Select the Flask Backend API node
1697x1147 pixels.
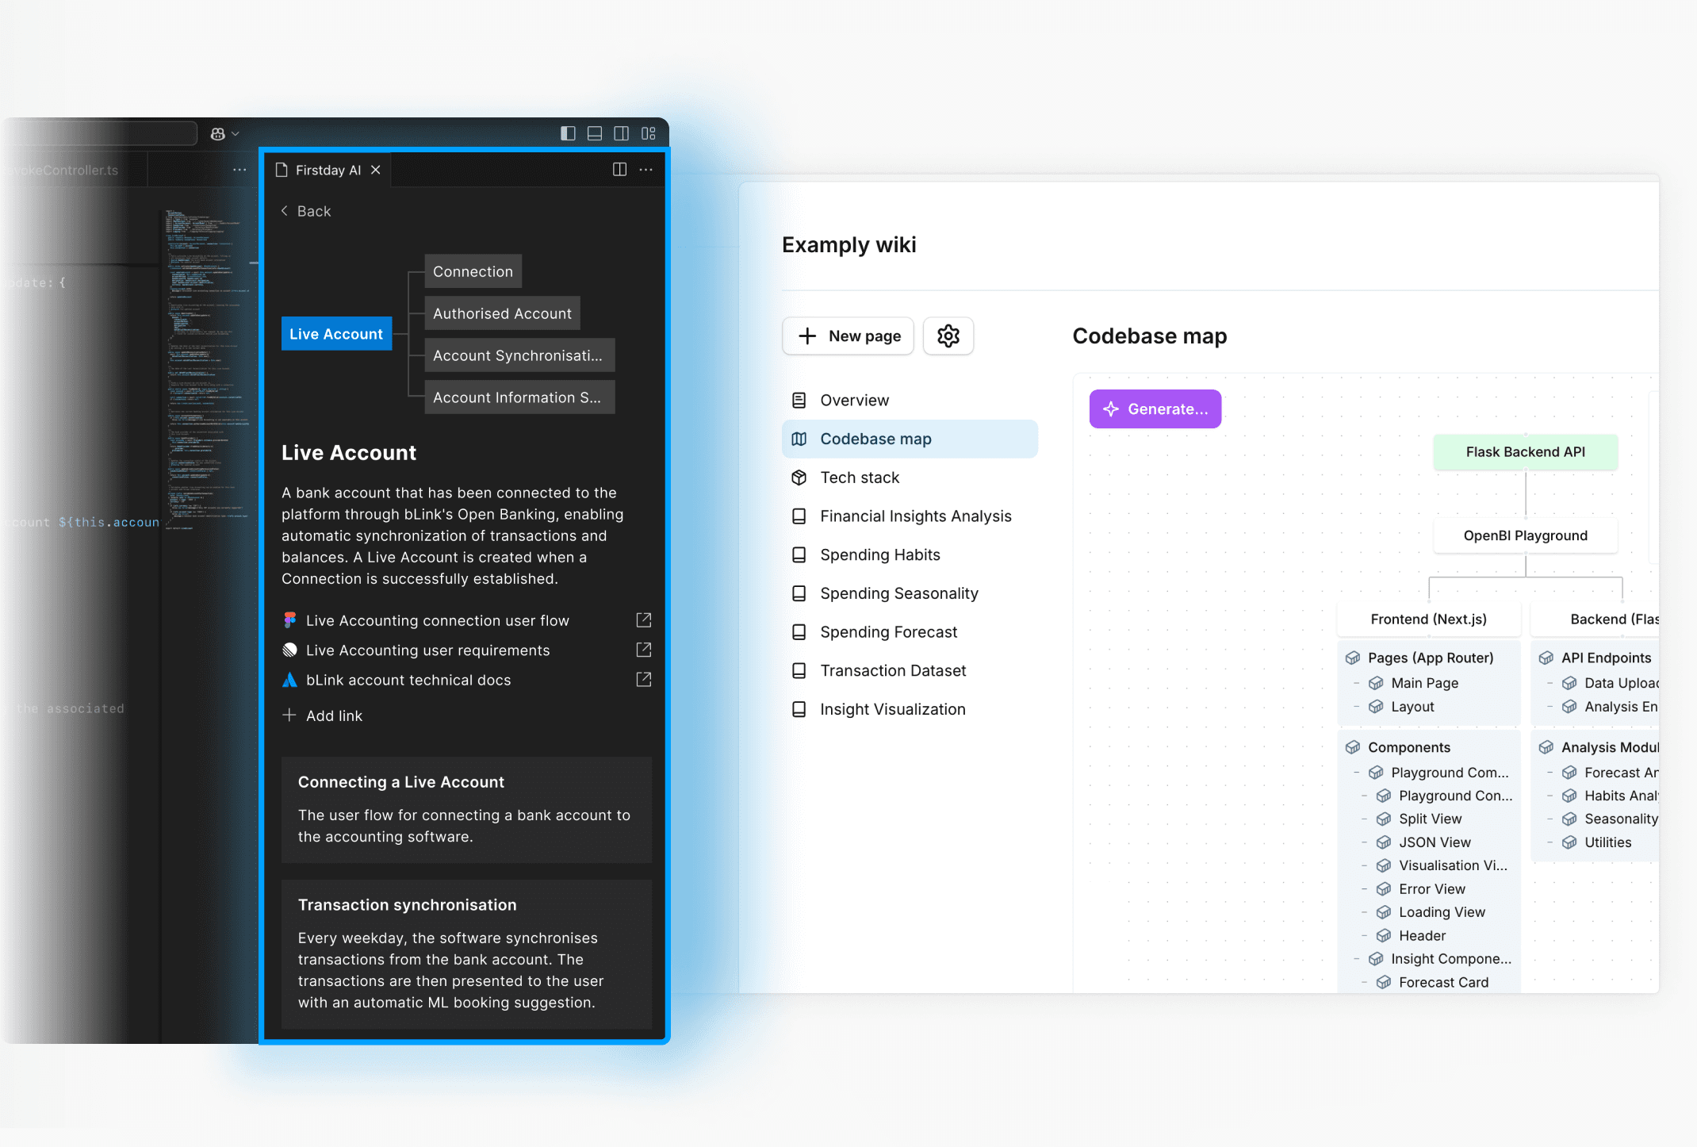coord(1525,452)
